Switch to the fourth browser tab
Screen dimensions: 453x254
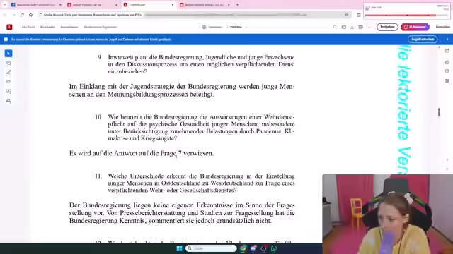click(x=205, y=5)
